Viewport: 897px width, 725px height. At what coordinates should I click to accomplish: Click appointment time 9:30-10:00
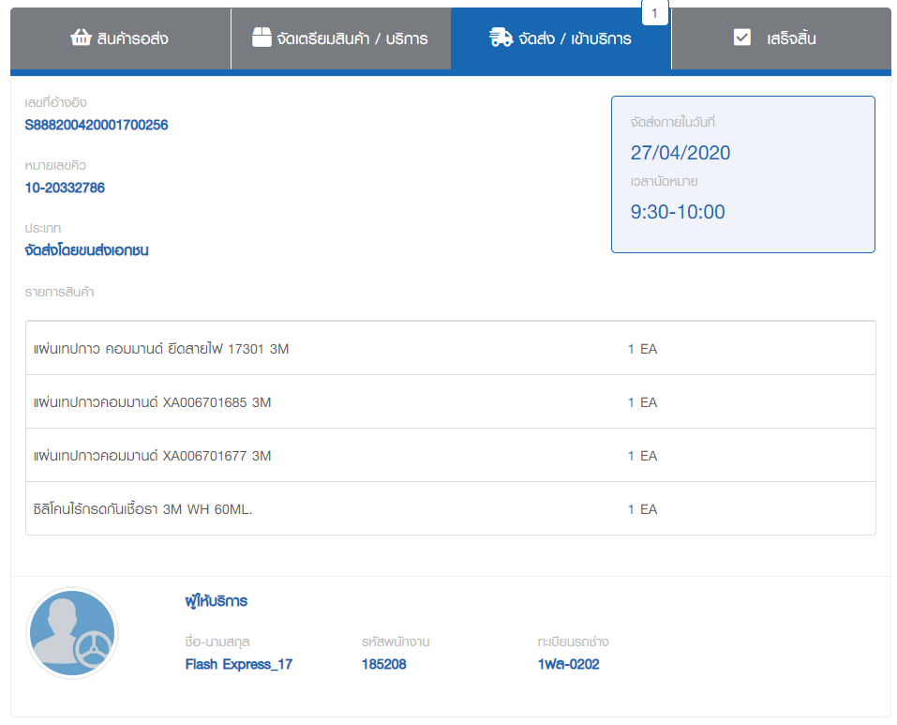click(678, 212)
